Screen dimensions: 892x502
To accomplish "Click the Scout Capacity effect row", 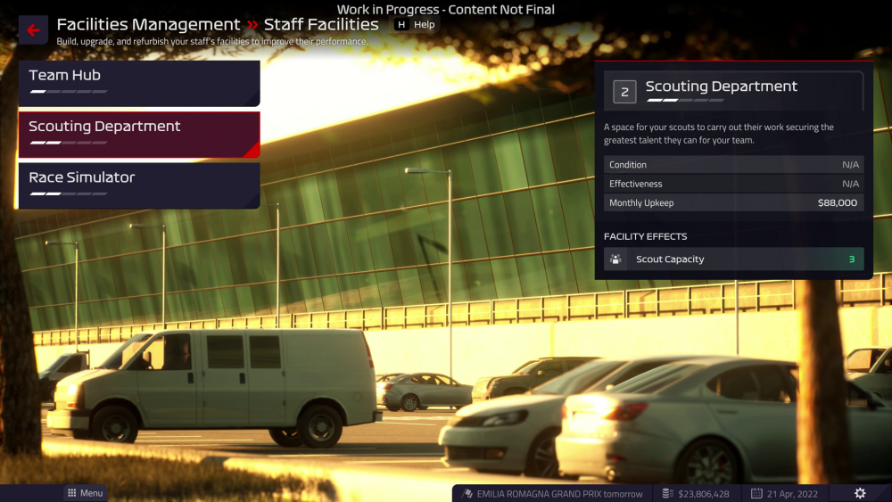I will pyautogui.click(x=734, y=259).
